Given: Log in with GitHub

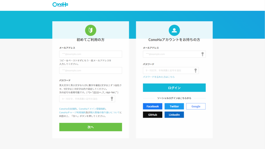Looking at the screenshot, I should [153, 115].
